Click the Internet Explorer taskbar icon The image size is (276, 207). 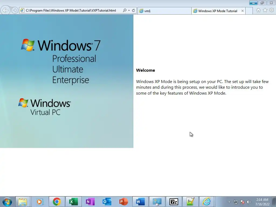coord(207,202)
